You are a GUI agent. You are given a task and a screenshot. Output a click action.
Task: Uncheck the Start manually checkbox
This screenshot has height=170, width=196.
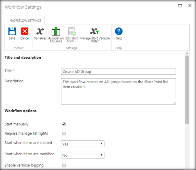[64, 124]
